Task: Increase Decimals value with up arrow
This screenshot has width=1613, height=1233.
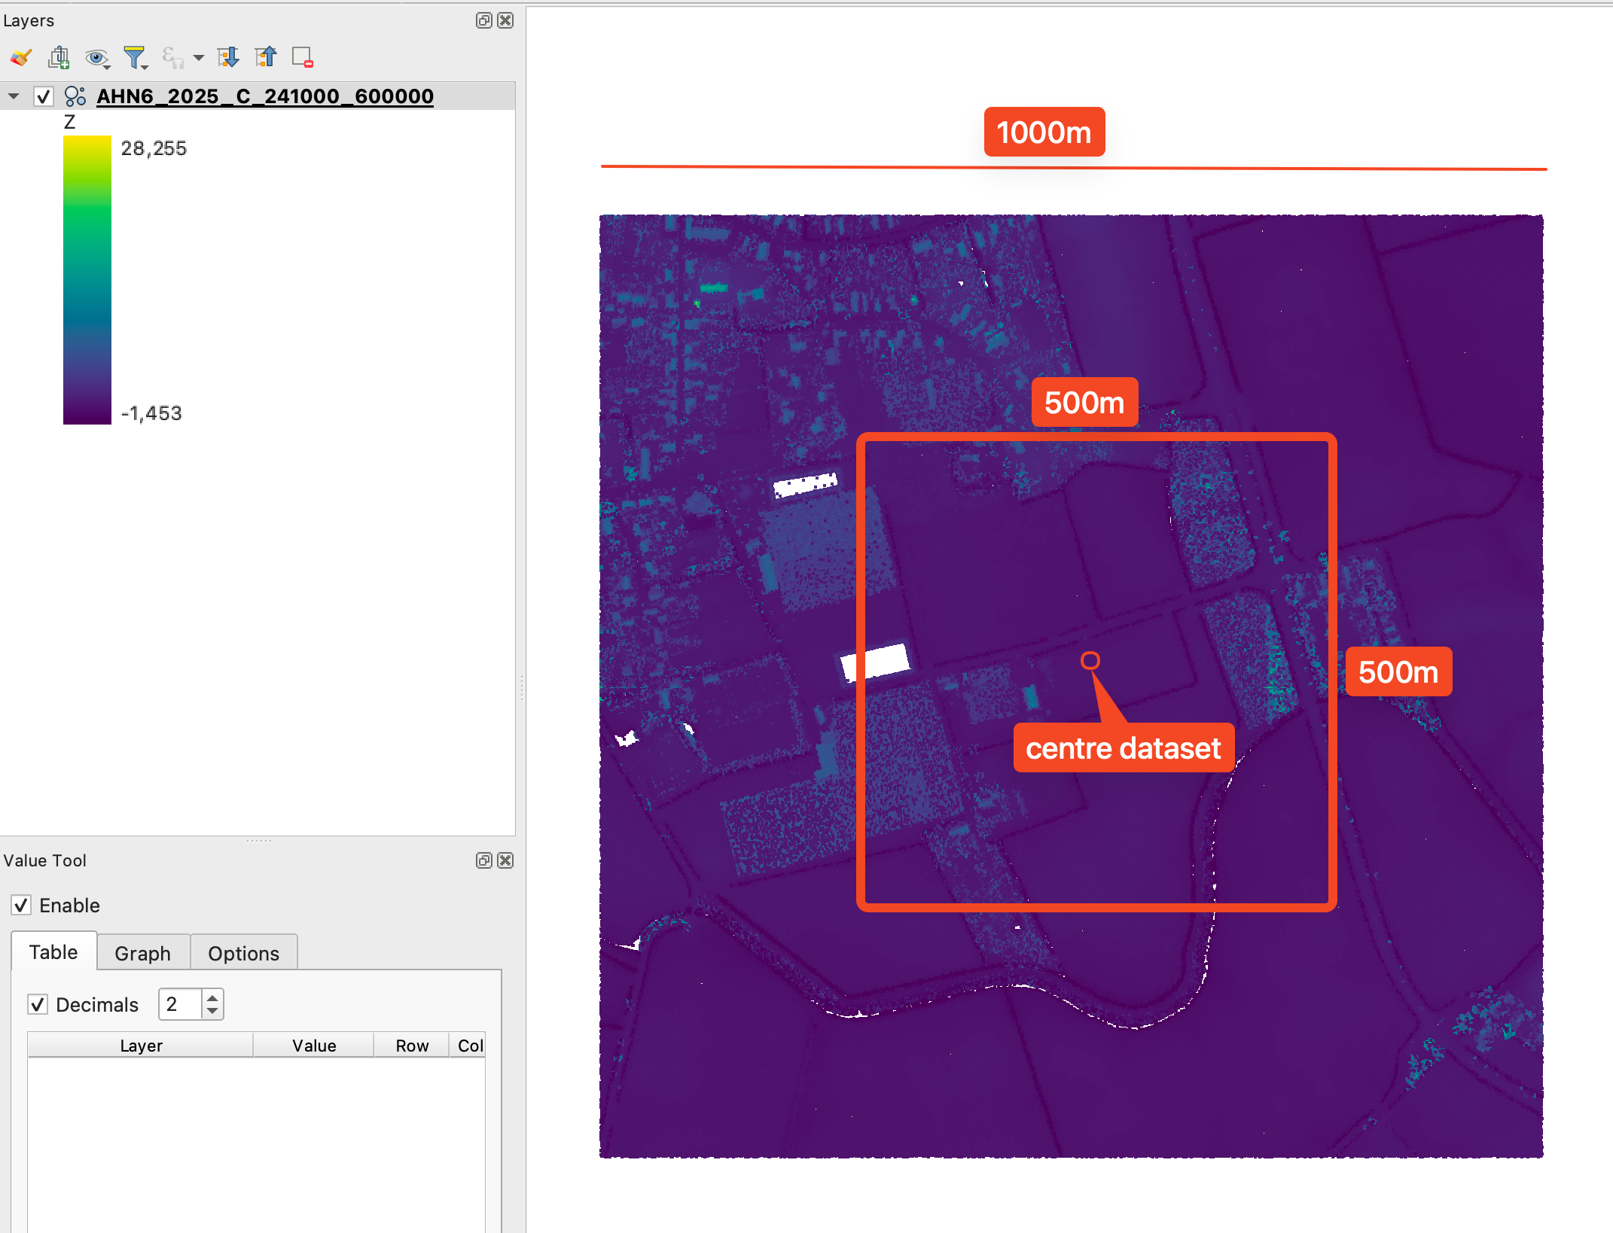Action: 213,998
